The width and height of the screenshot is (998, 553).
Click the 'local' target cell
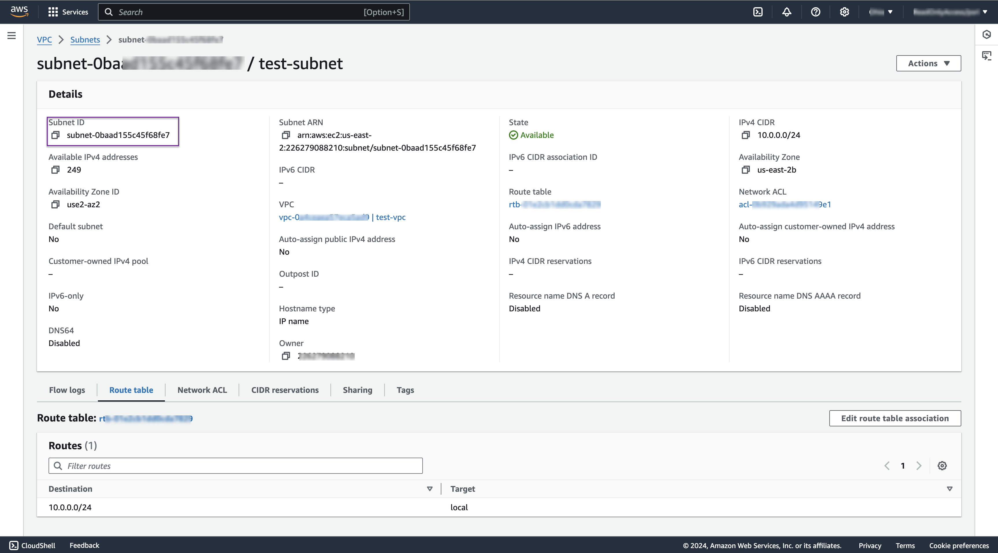coord(459,507)
